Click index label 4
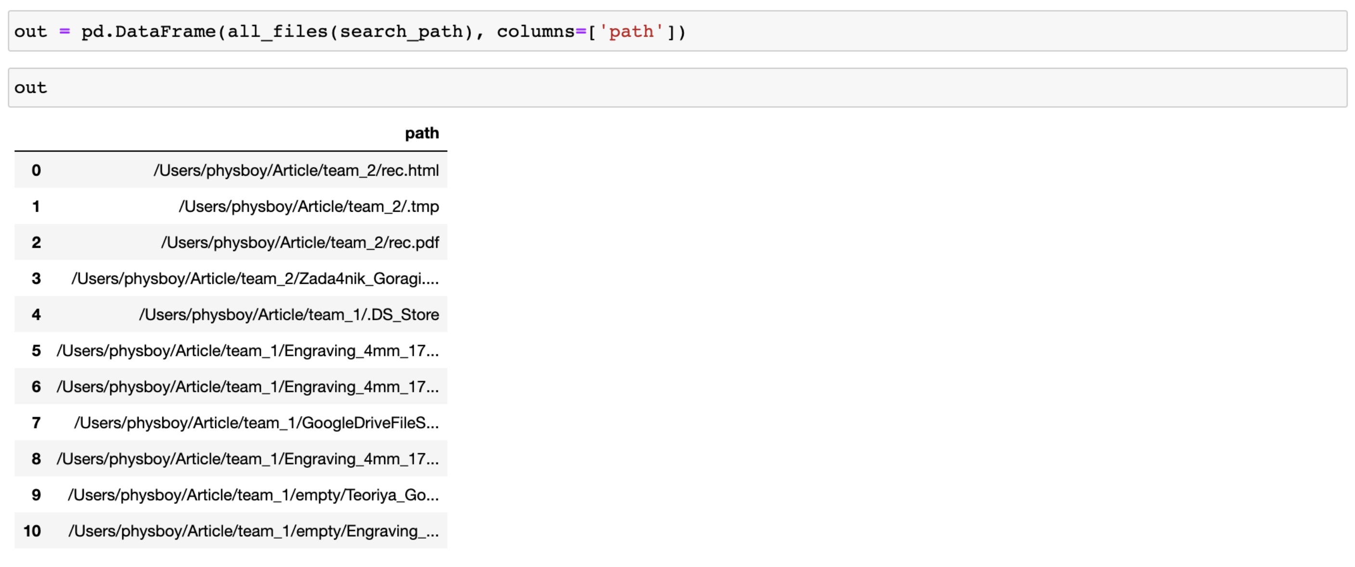 pos(36,314)
